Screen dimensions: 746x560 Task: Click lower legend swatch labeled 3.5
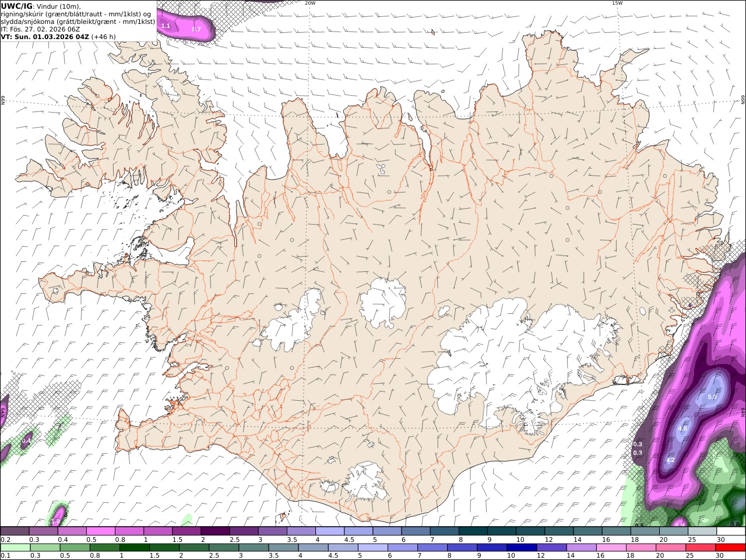(x=283, y=547)
